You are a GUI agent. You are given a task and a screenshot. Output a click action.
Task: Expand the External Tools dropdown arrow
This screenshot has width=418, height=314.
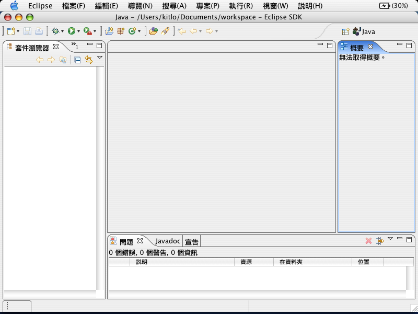(x=95, y=31)
